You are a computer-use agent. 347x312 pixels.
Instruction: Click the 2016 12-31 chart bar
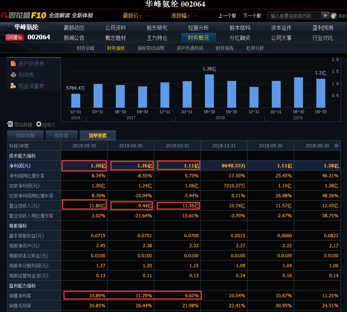(76, 101)
